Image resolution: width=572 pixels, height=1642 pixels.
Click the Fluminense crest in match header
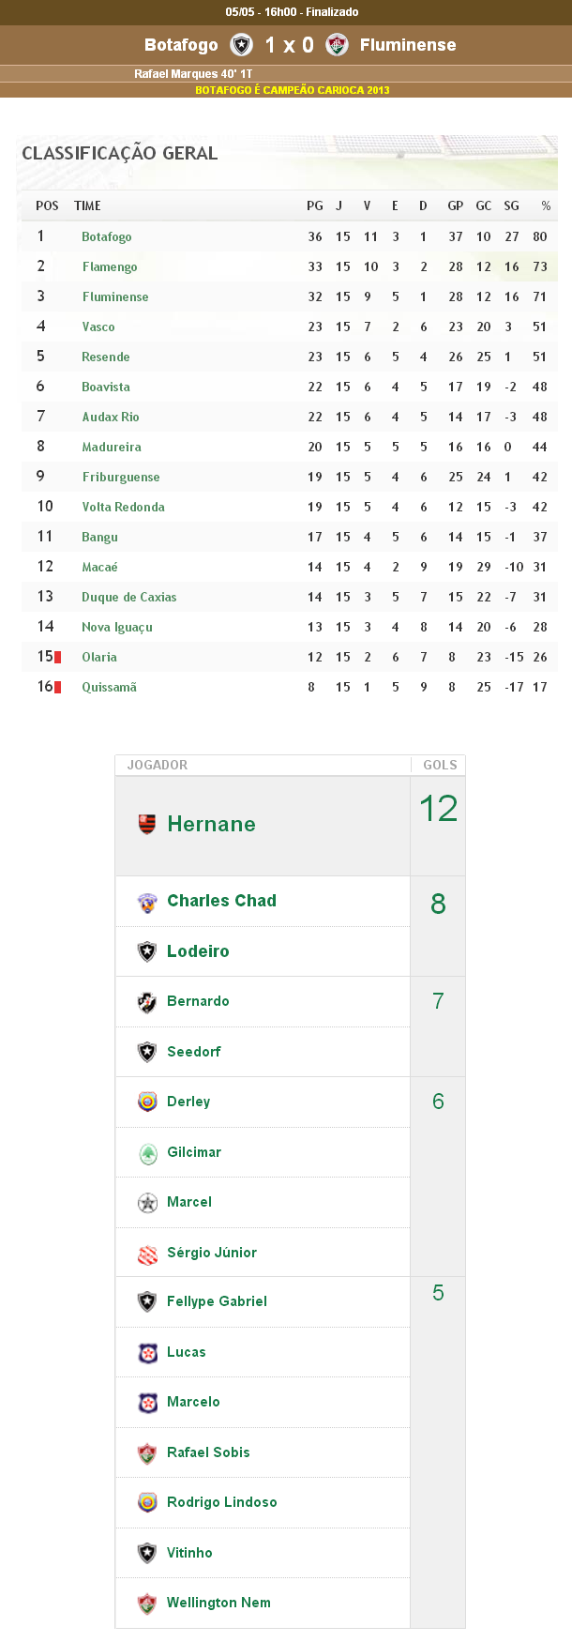[338, 44]
